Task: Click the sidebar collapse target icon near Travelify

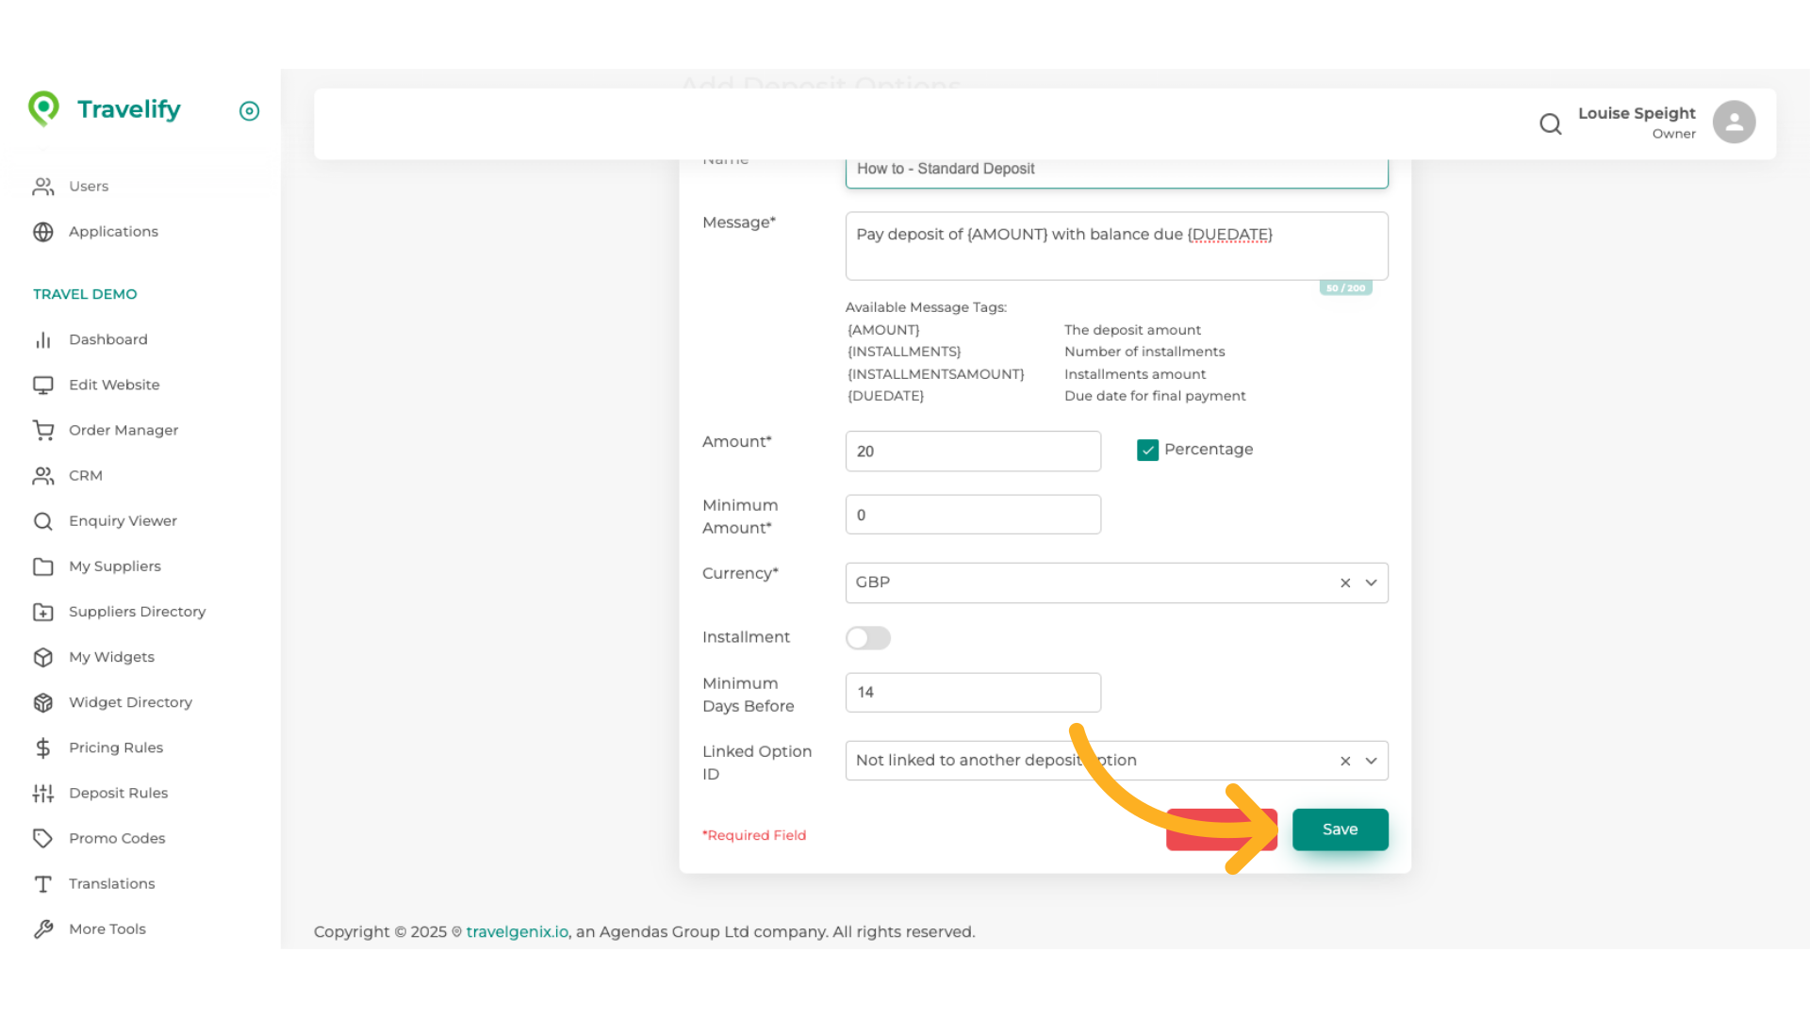Action: pyautogui.click(x=249, y=111)
